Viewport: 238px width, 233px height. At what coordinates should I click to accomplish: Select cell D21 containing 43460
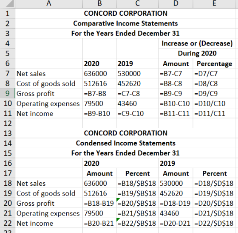pyautogui.click(x=176, y=213)
